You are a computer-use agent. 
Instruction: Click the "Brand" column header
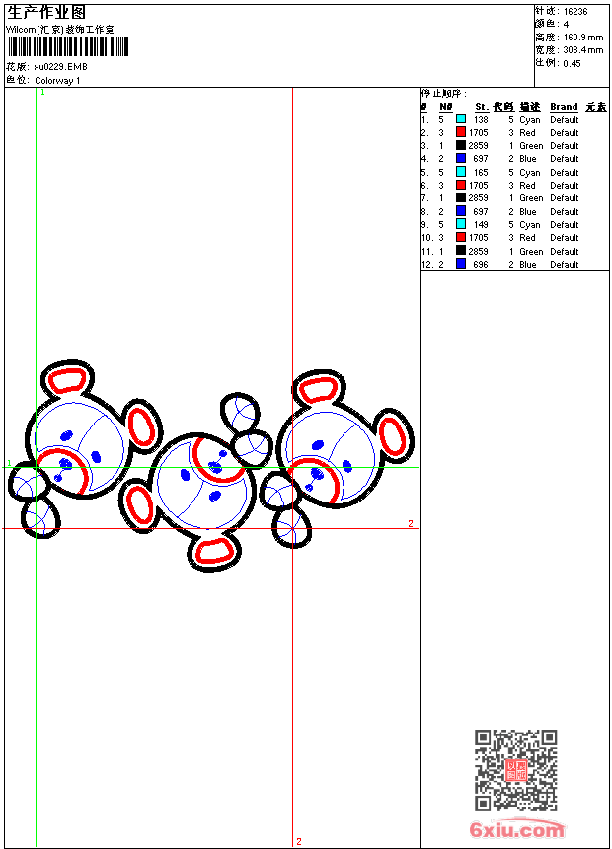click(564, 107)
